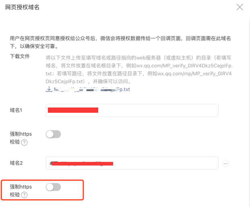Click 强制https校验 label below 域名1
250x207 pixels.
tap(21, 134)
